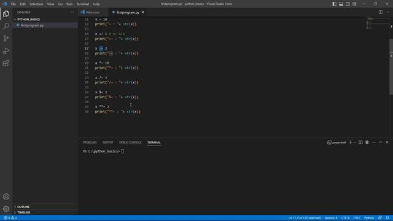Split the terminal
The width and height of the screenshot is (393, 221).
360,142
